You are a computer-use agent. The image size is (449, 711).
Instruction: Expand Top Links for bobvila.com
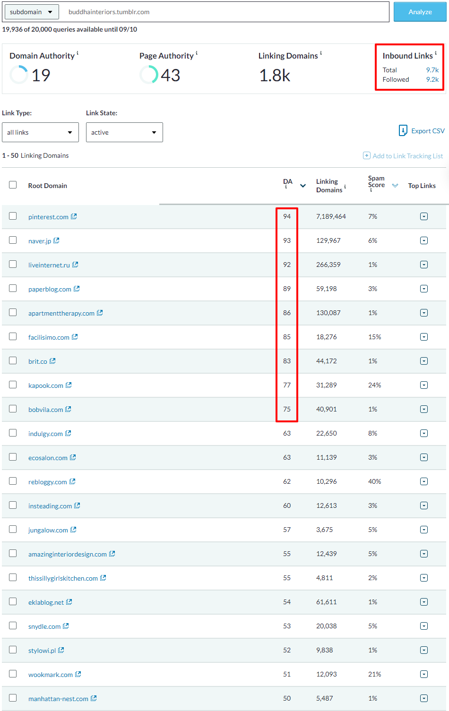tap(424, 409)
